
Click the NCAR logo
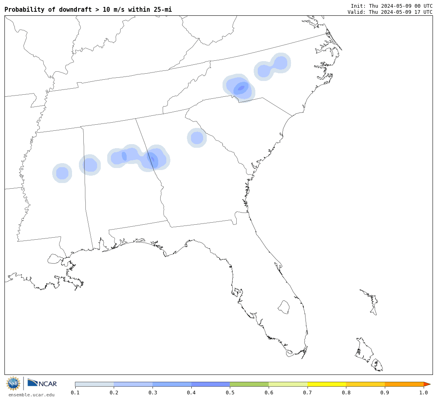[x=42, y=383]
